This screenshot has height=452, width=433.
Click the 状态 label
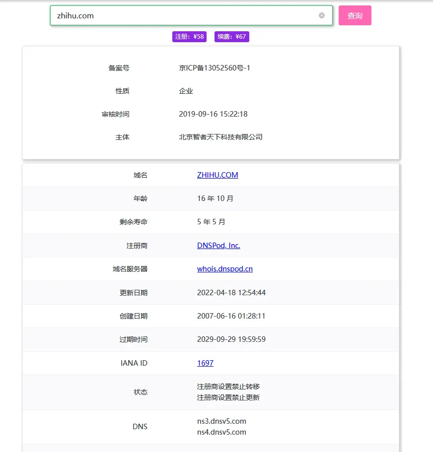point(140,392)
